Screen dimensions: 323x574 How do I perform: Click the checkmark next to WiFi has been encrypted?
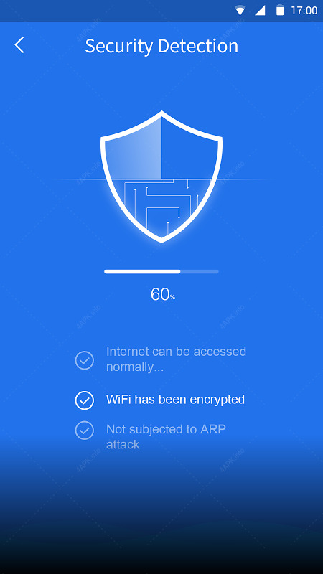coord(85,400)
